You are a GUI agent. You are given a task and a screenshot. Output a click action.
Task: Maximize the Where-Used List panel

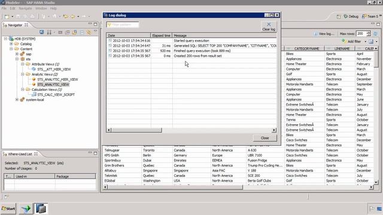pos(96,153)
